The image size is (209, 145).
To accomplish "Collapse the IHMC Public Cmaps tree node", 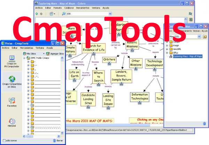I will (x=24, y=58).
